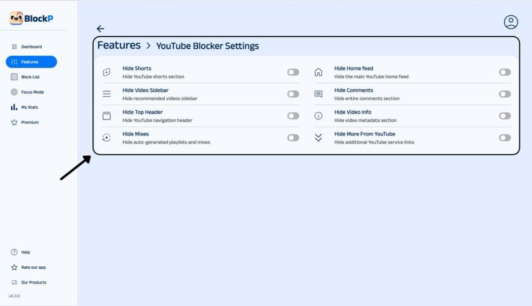Click the Hide Video Info icon

[x=319, y=115]
